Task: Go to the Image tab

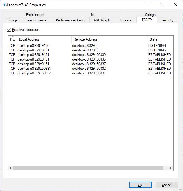Action: pyautogui.click(x=13, y=20)
